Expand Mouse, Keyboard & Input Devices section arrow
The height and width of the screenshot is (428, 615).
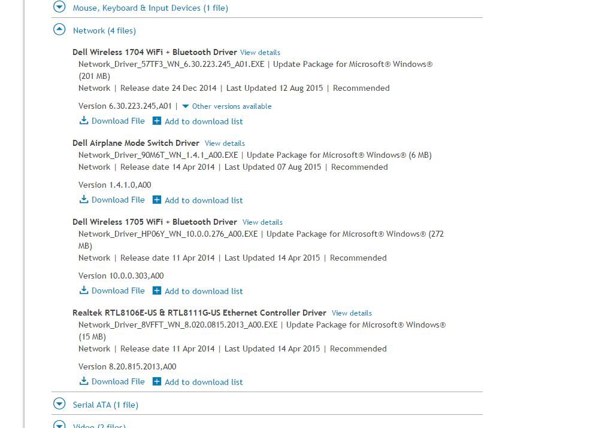pos(59,7)
